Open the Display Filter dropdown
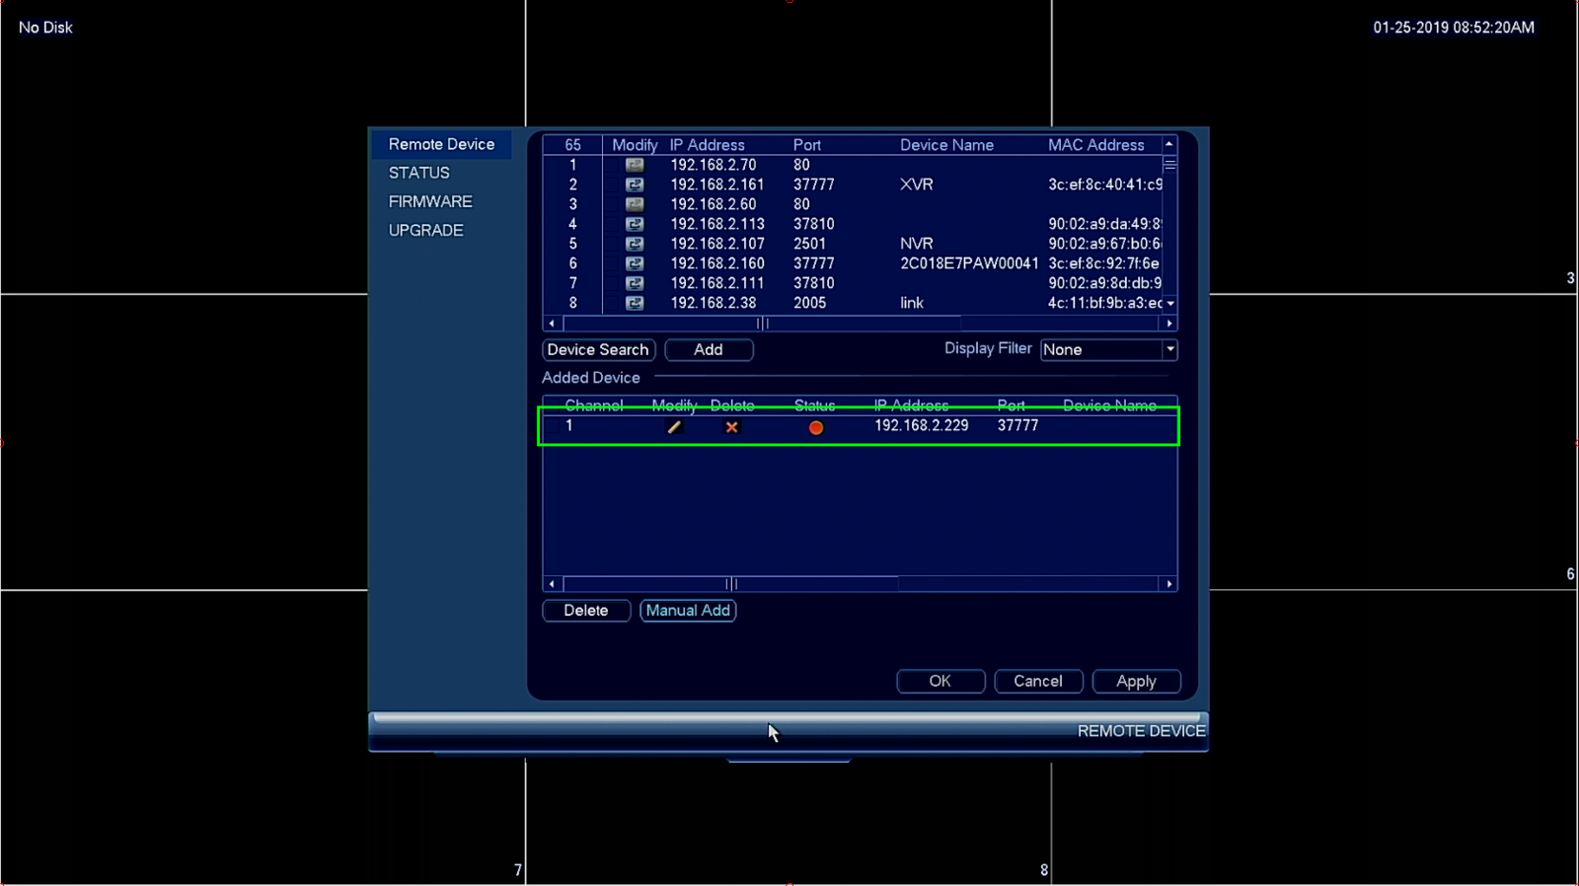This screenshot has height=886, width=1579. point(1109,349)
